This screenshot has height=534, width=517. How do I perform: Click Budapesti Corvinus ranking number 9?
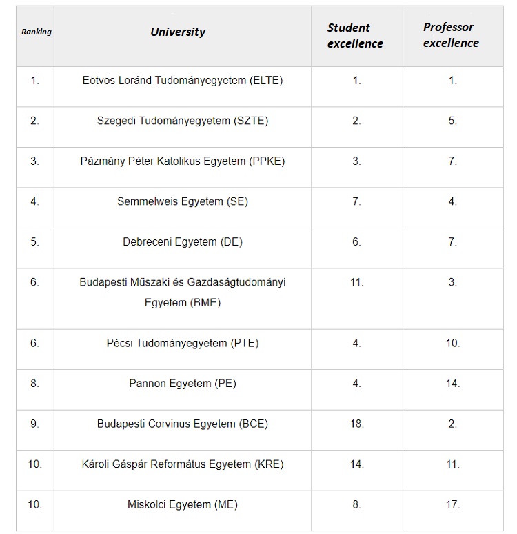tap(34, 424)
